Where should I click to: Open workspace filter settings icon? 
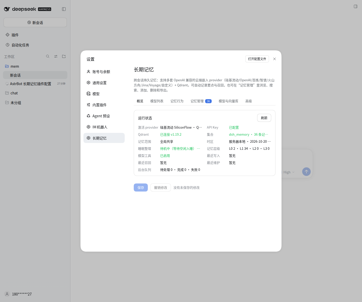click(56, 56)
